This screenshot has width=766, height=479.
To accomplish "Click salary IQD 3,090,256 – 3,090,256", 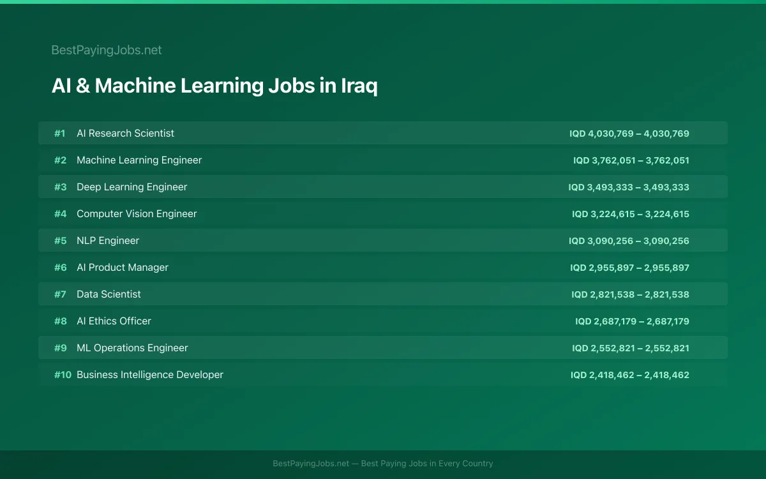I will [629, 241].
